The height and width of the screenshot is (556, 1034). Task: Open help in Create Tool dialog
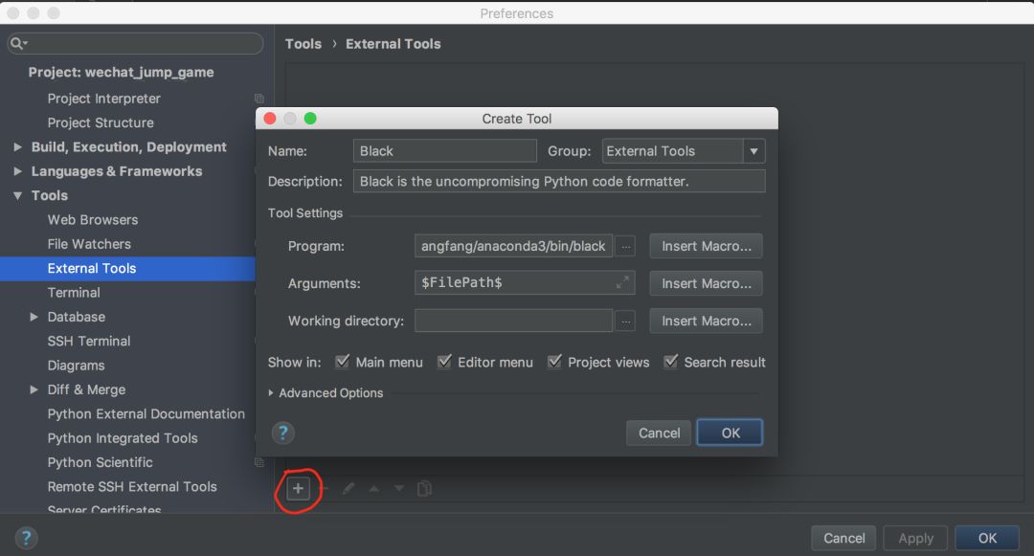click(282, 433)
